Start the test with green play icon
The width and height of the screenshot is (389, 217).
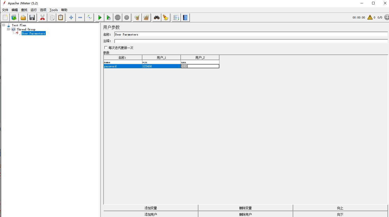[x=100, y=17]
